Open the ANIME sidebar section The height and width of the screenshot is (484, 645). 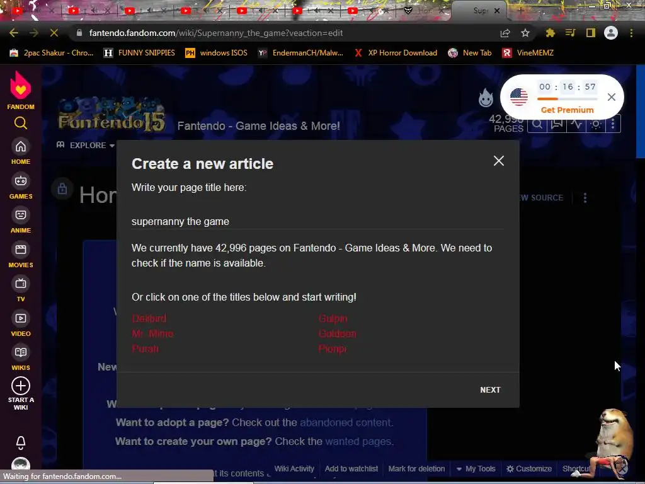click(21, 221)
